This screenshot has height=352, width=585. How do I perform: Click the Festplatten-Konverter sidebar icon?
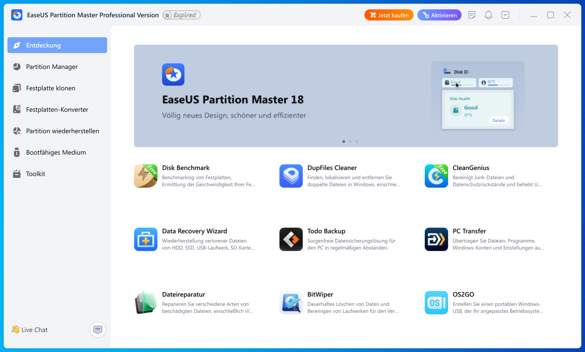pos(17,110)
